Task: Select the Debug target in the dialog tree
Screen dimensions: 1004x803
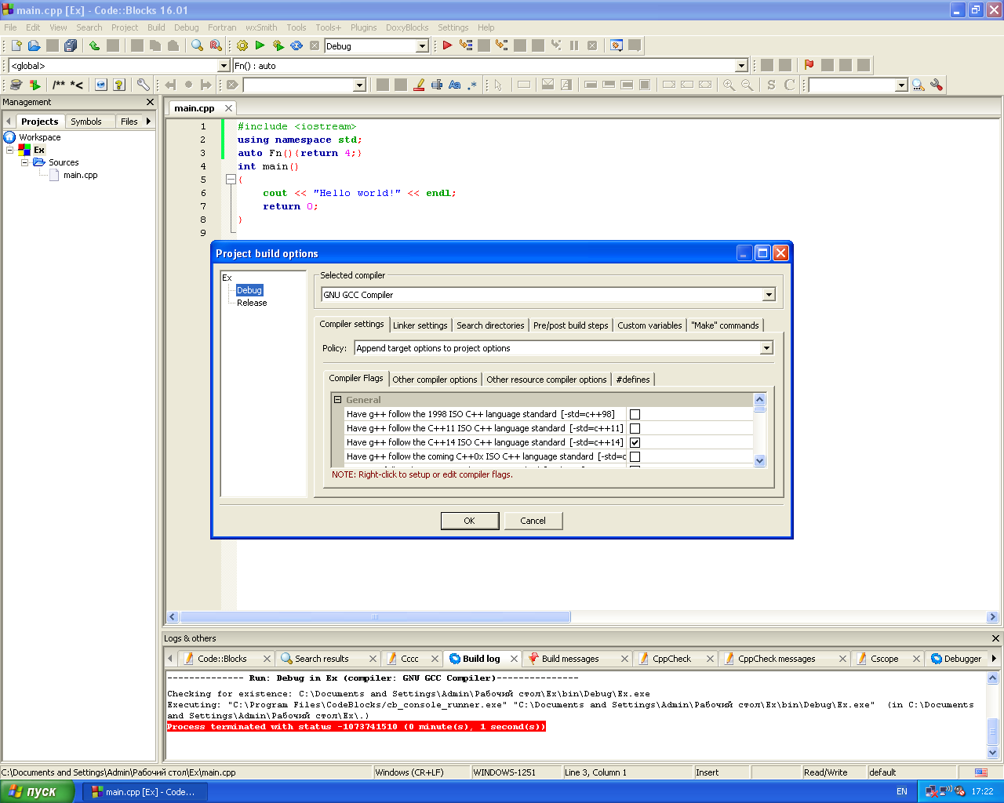Action: tap(249, 290)
